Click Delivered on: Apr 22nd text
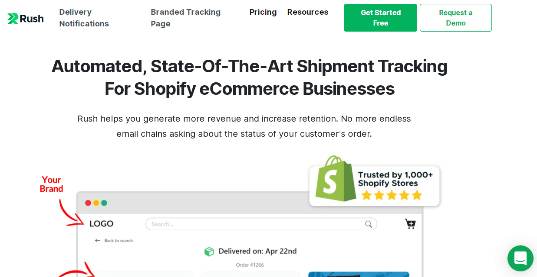The image size is (537, 277). pyautogui.click(x=257, y=251)
